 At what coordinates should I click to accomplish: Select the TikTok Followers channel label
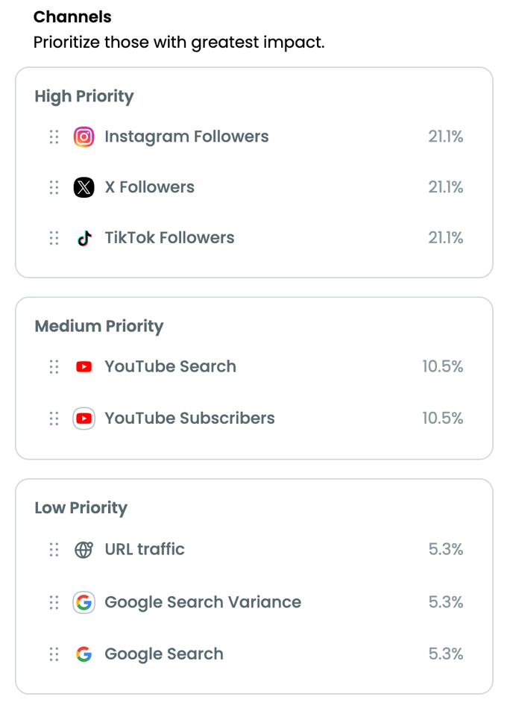[169, 238]
